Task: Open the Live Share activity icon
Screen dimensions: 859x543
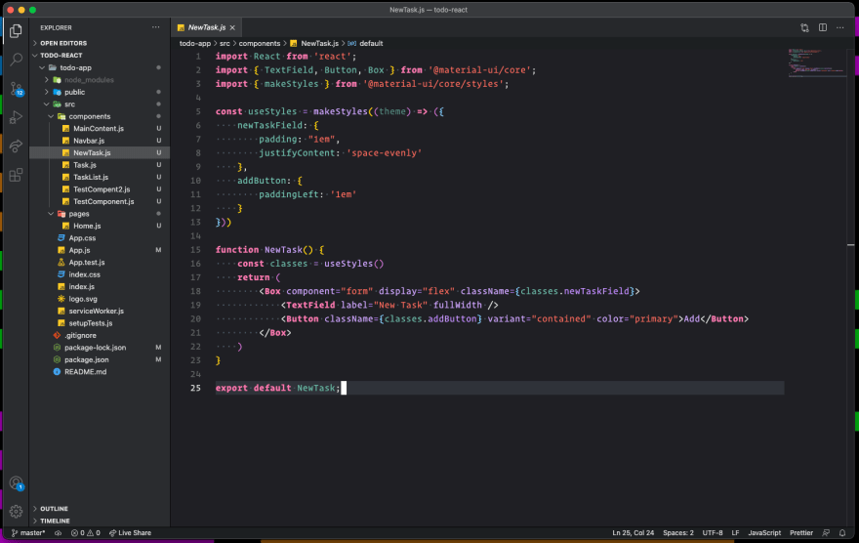Action: (x=16, y=146)
